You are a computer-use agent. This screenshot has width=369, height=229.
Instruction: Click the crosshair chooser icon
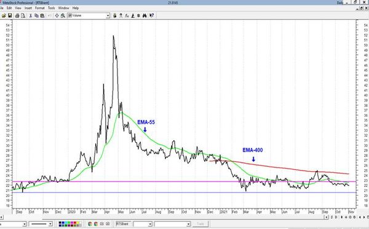click(57, 15)
